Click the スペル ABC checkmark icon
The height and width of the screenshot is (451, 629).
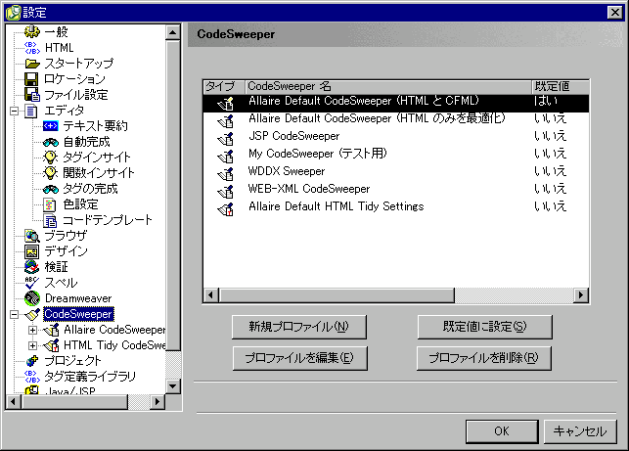pyautogui.click(x=31, y=283)
